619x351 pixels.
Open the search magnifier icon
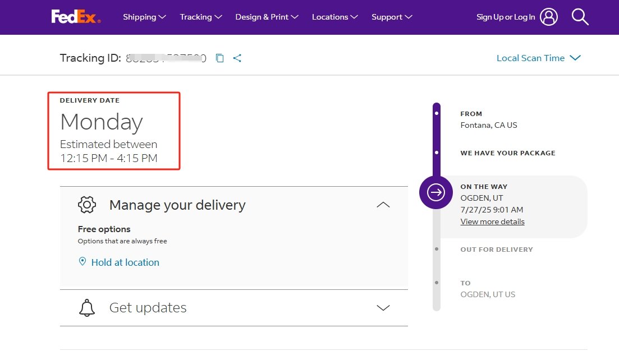click(x=580, y=17)
